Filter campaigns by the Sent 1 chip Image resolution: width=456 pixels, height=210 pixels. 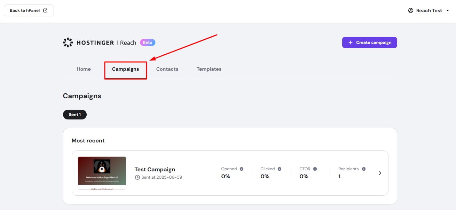[75, 115]
